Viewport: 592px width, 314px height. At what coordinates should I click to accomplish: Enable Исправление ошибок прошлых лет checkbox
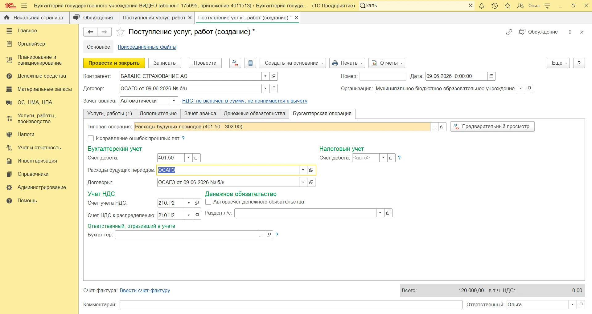pyautogui.click(x=91, y=139)
